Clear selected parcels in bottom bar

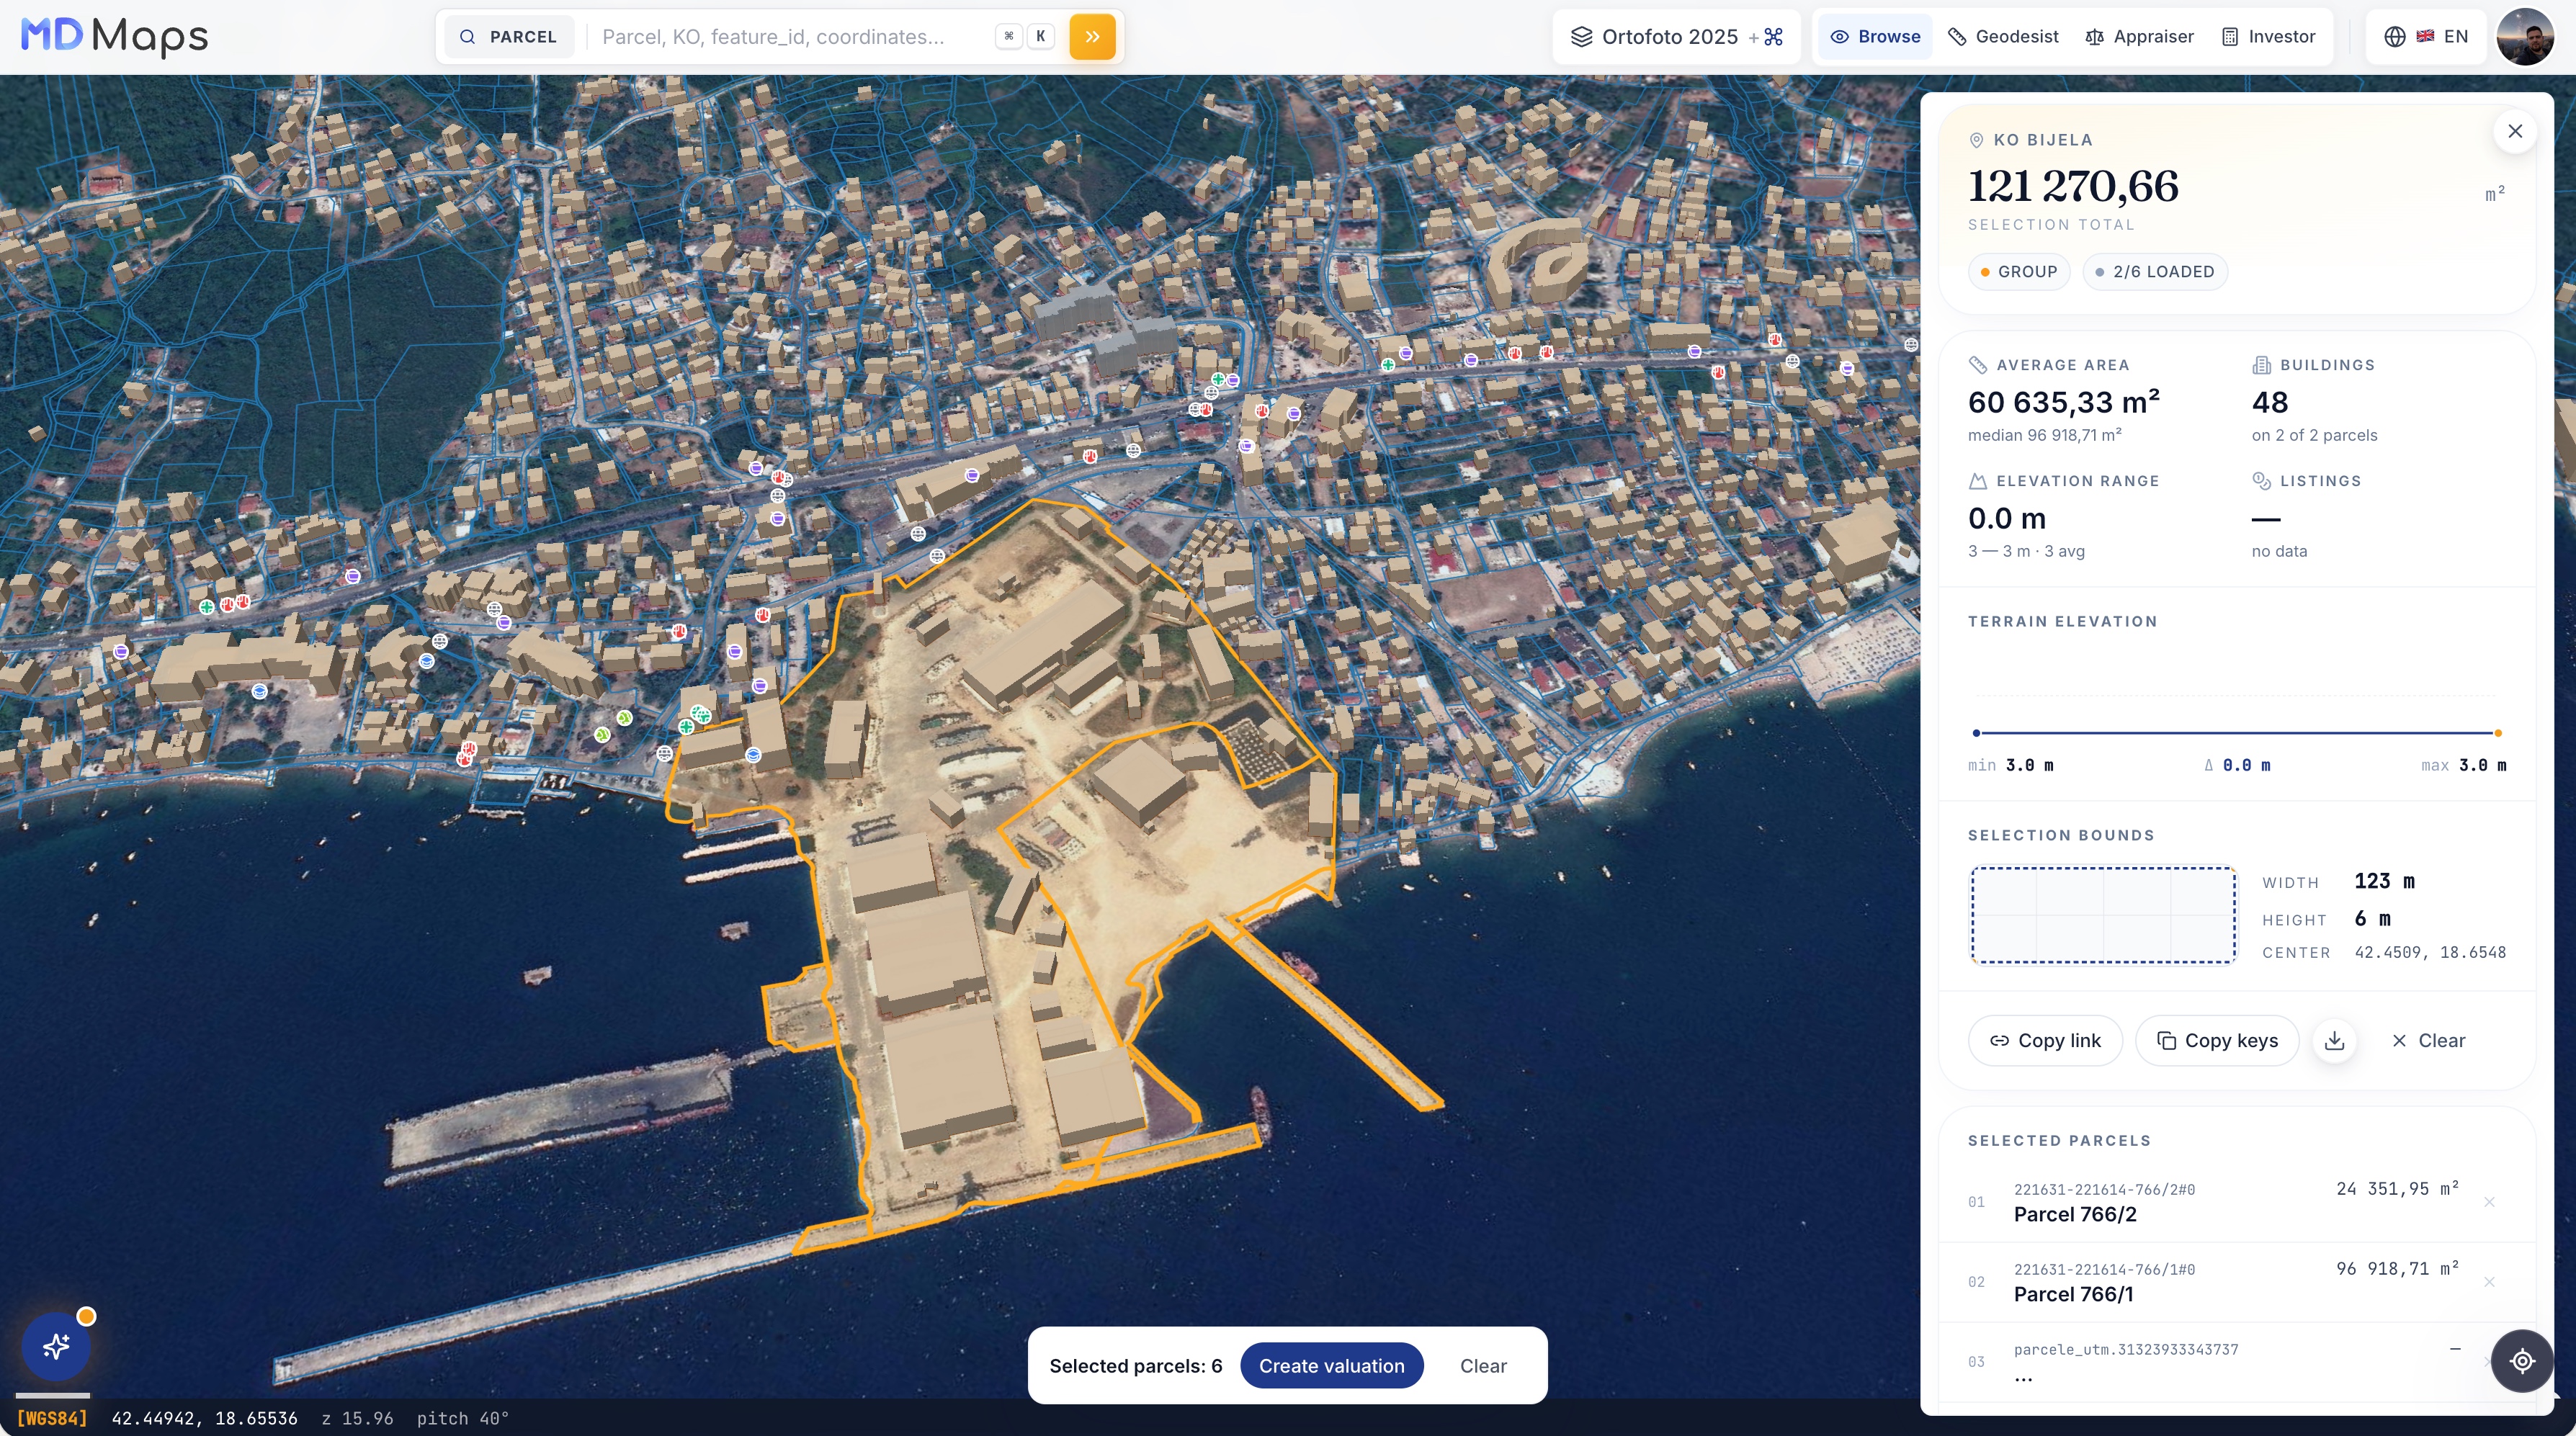click(x=1483, y=1366)
